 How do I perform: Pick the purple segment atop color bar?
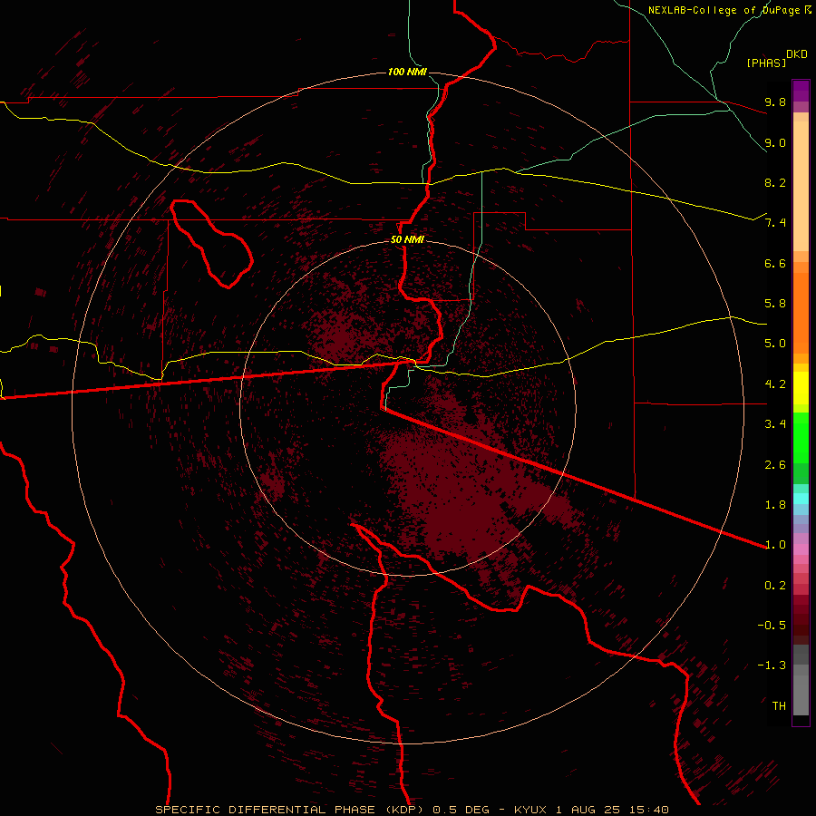(801, 91)
